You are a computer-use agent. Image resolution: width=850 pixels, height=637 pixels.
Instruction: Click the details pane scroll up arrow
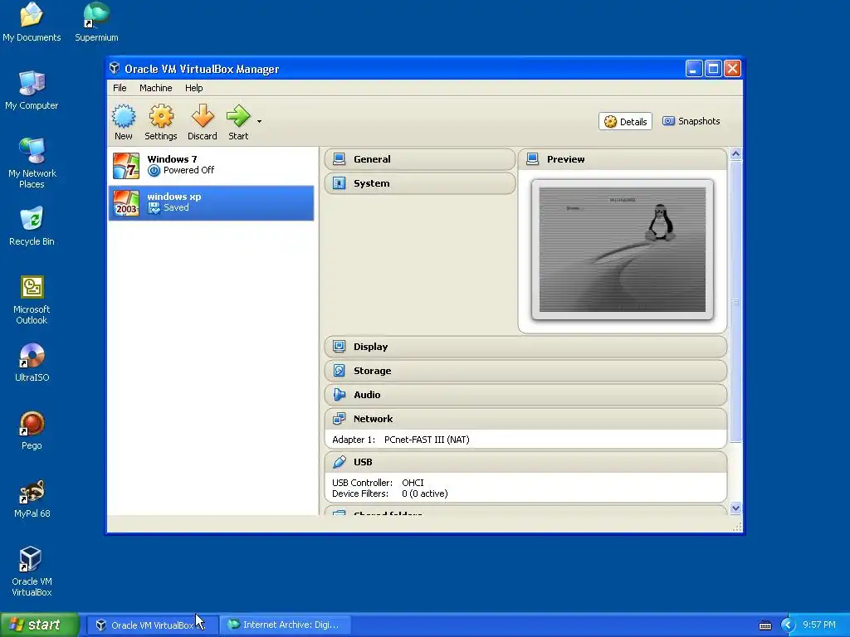[x=735, y=153]
